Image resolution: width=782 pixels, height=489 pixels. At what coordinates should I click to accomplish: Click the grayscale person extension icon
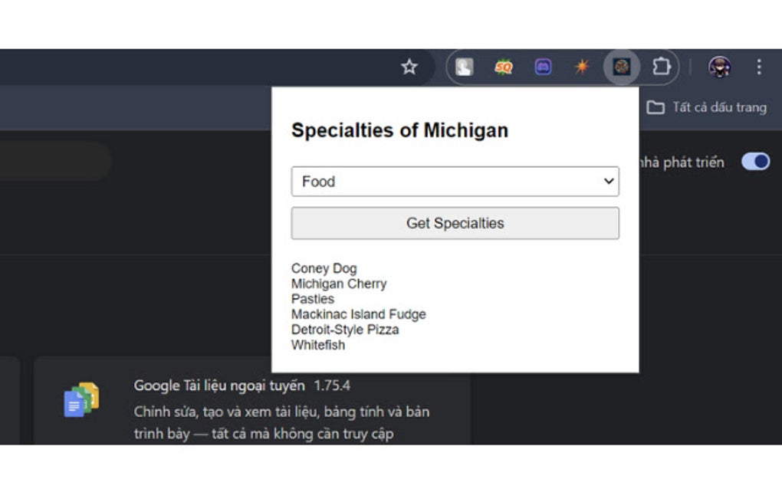point(463,67)
